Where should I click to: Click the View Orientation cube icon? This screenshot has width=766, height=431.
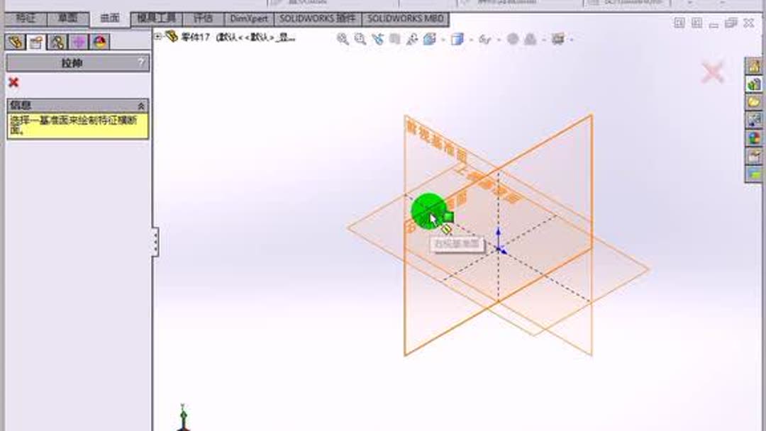pyautogui.click(x=428, y=40)
